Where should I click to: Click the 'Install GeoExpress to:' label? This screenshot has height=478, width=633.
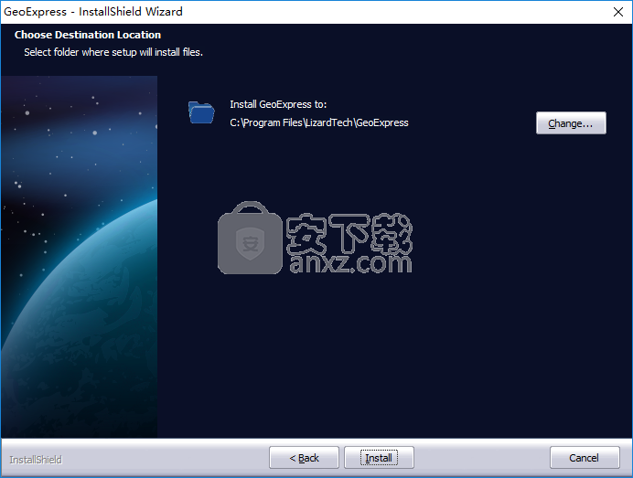(x=278, y=104)
